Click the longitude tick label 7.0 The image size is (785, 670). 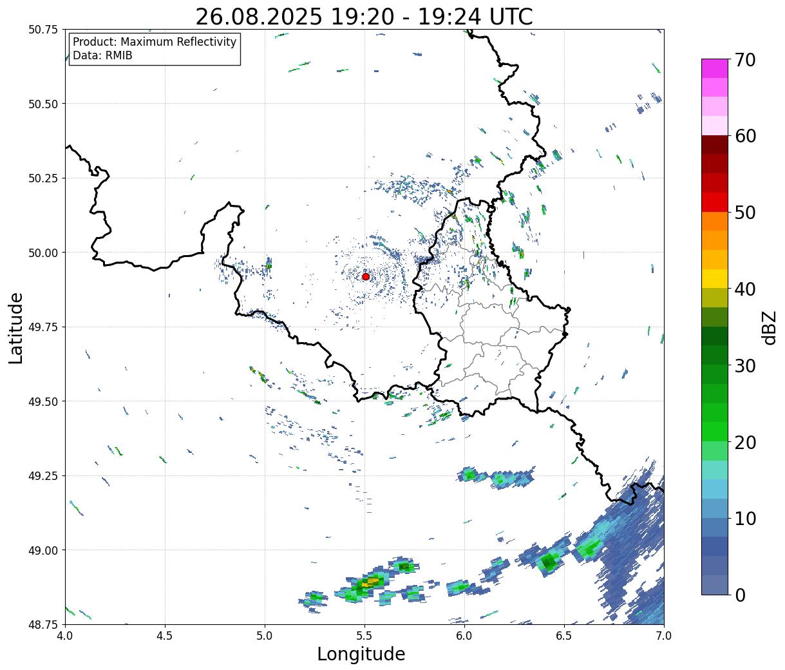pyautogui.click(x=664, y=635)
